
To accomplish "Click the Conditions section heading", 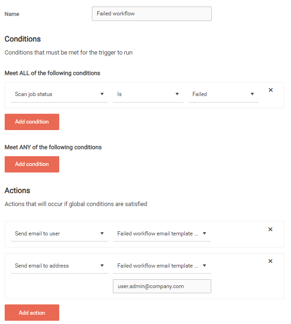I will (x=22, y=39).
